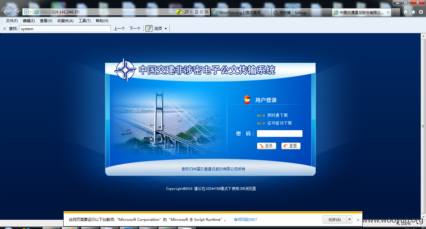Click the CCCC logo emblem on login panel

(x=125, y=70)
